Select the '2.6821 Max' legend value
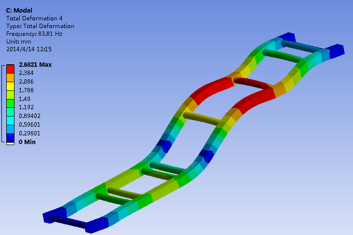The image size is (353, 235). pos(35,65)
